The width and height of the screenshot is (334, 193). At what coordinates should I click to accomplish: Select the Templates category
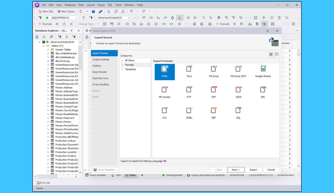point(130,69)
